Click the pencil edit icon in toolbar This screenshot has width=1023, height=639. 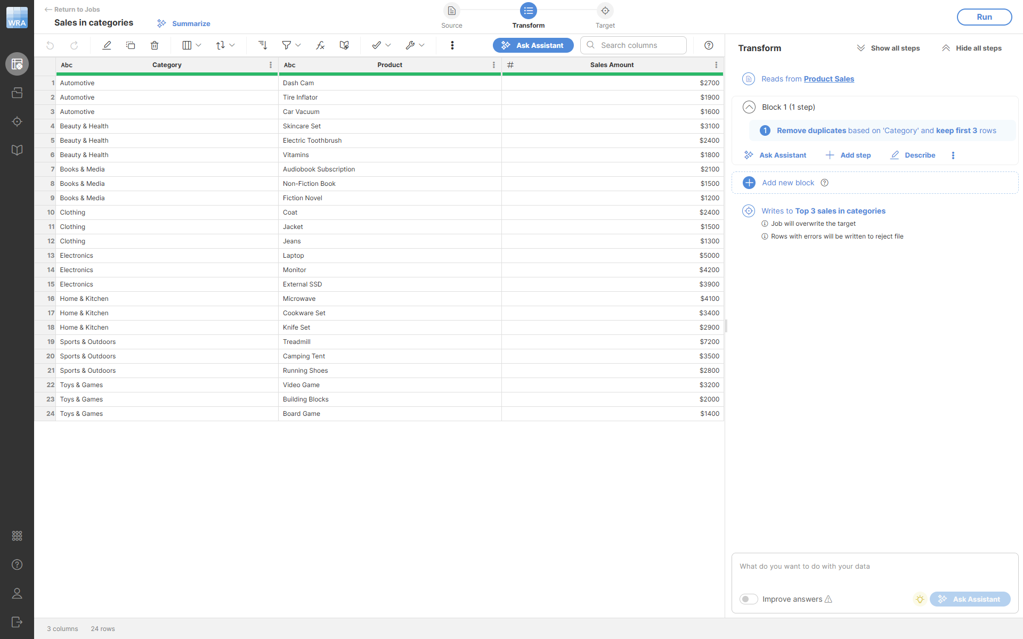(107, 45)
